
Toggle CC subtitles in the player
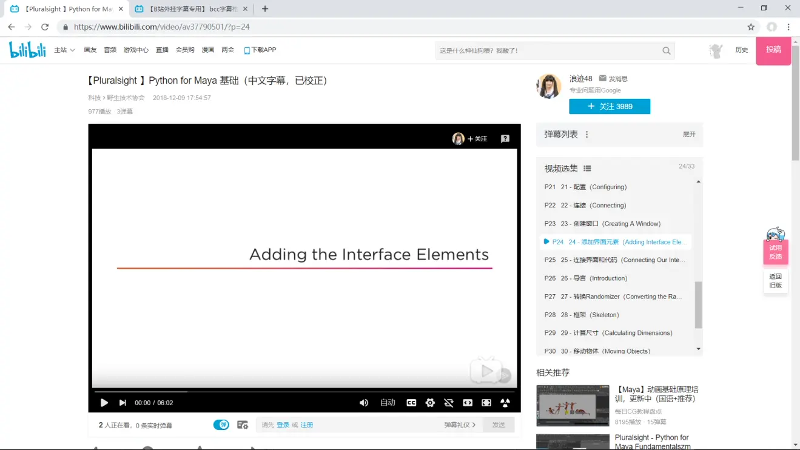pyautogui.click(x=411, y=403)
